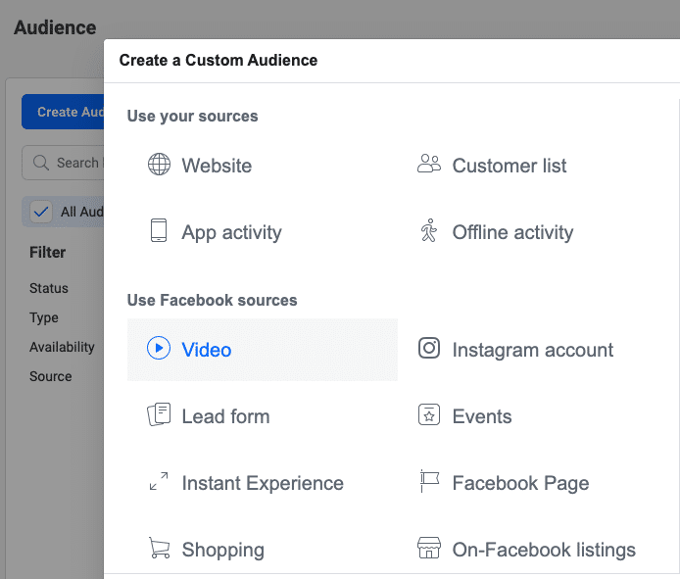Image resolution: width=680 pixels, height=579 pixels.
Task: Expand the Availability filter
Action: click(62, 347)
